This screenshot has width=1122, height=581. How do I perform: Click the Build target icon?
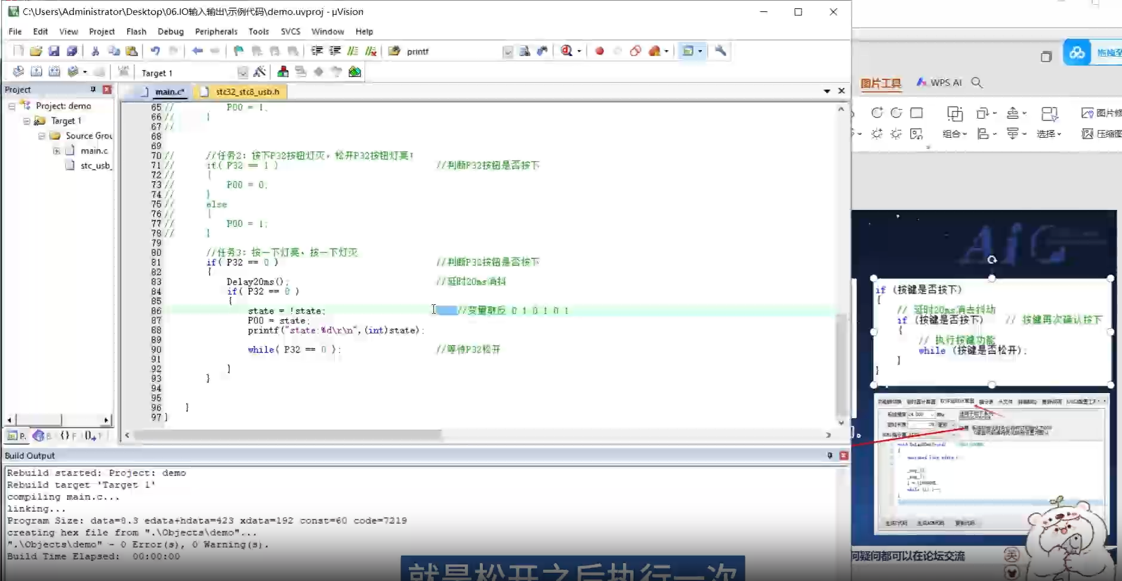[x=36, y=72]
